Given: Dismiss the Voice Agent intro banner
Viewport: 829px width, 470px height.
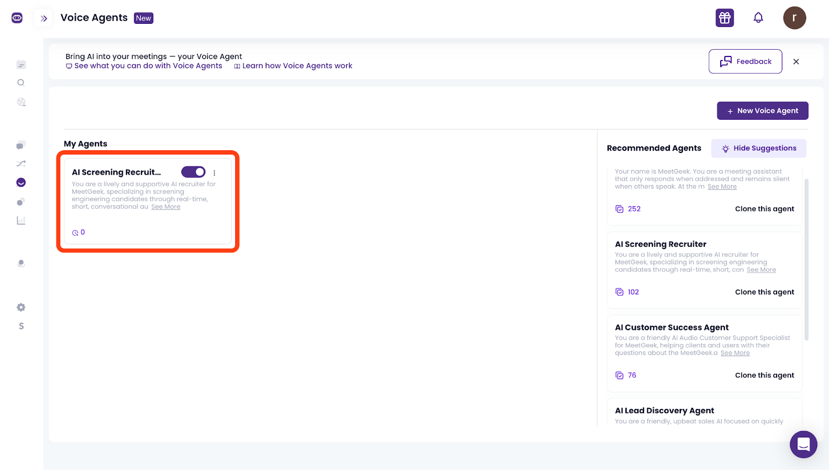Looking at the screenshot, I should (796, 61).
